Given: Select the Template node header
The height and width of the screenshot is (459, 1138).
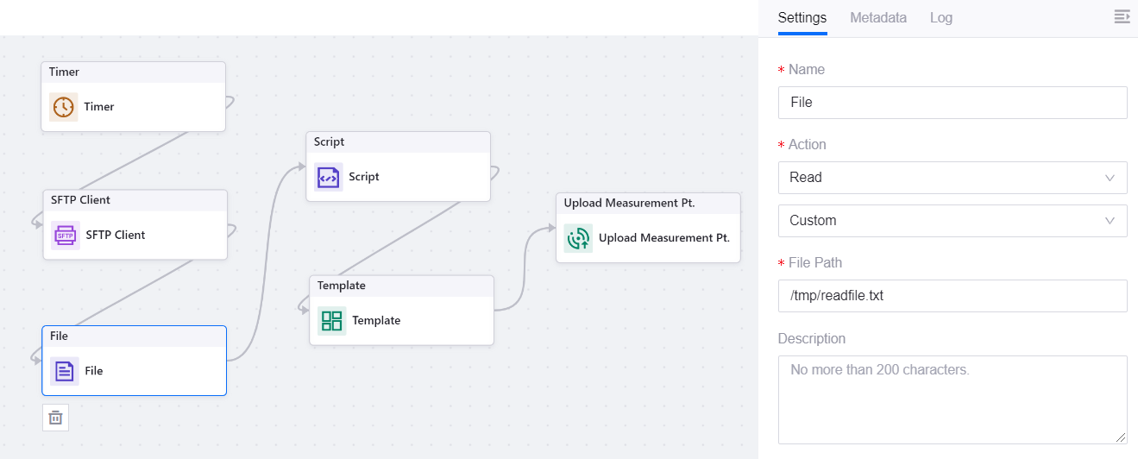Looking at the screenshot, I should [401, 286].
